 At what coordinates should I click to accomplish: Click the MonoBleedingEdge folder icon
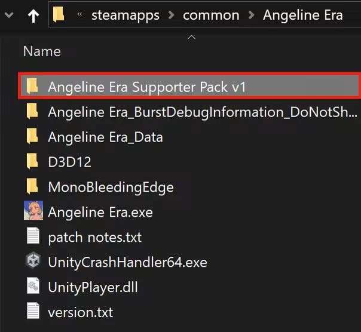[x=32, y=187]
